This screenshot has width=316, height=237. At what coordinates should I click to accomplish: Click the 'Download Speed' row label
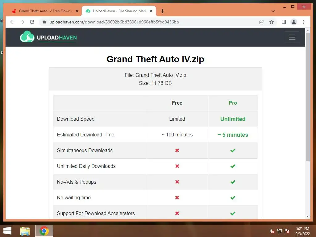[76, 119]
